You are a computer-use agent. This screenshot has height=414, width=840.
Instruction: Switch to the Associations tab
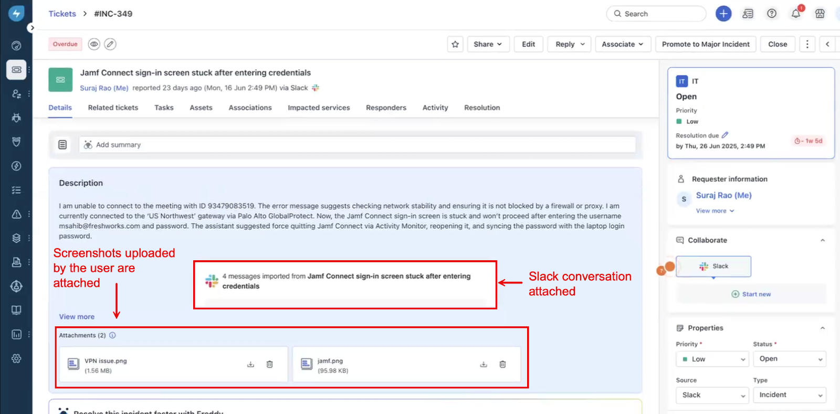(250, 108)
